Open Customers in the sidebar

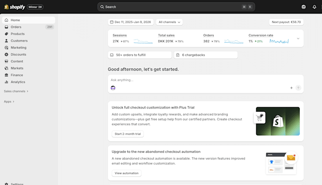(28, 41)
